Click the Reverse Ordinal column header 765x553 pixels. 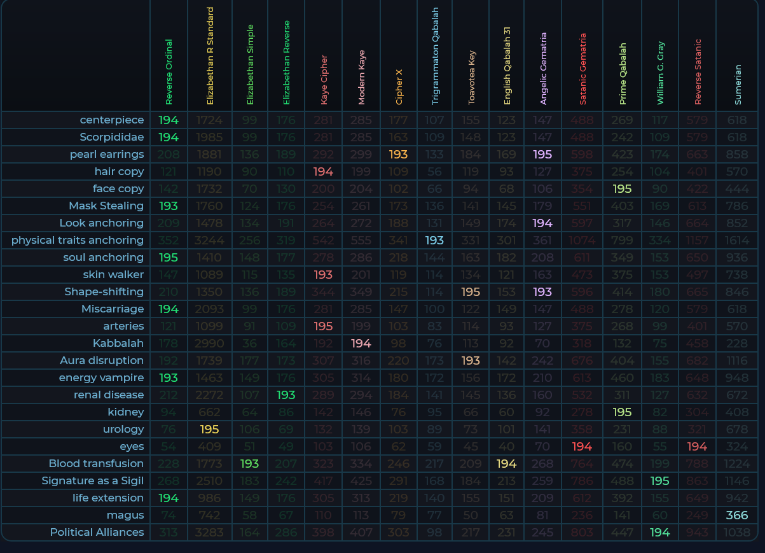click(x=169, y=71)
